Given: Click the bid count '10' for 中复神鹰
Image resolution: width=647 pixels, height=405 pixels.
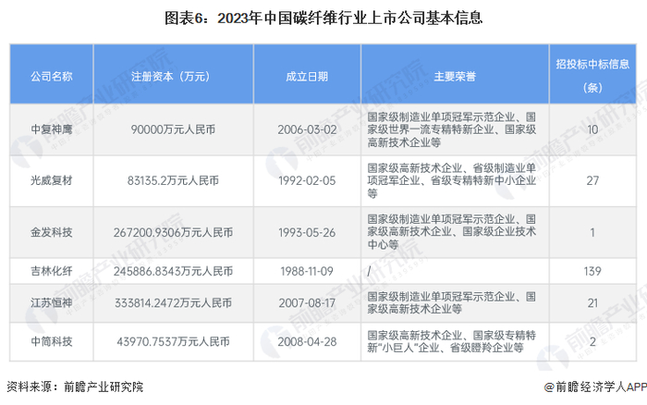Looking at the screenshot, I should tap(592, 129).
